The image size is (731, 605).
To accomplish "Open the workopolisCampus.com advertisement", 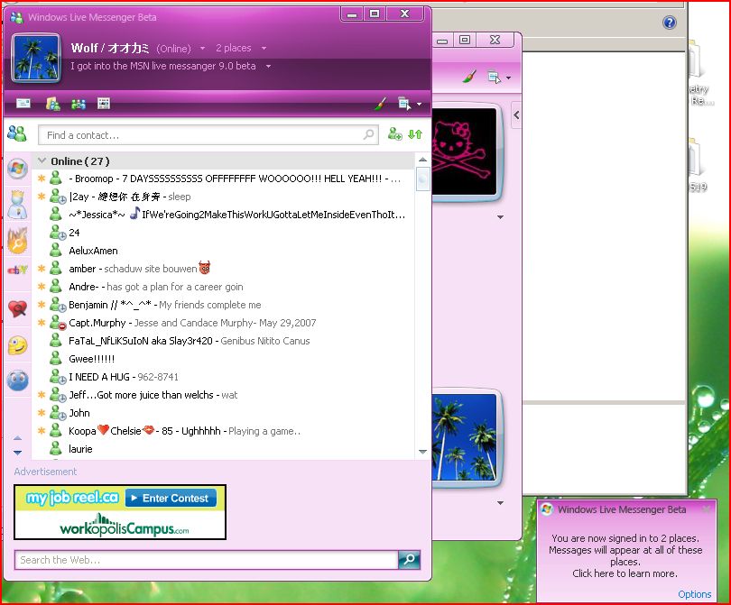I will pyautogui.click(x=125, y=526).
